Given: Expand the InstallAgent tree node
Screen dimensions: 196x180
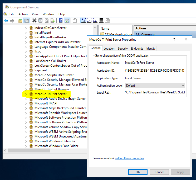Looking at the screenshot, I should tap(26, 33).
